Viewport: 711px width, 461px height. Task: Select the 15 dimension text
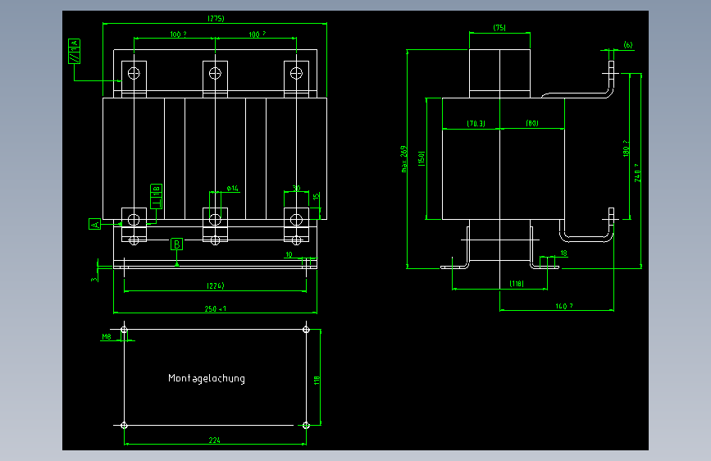coord(316,197)
